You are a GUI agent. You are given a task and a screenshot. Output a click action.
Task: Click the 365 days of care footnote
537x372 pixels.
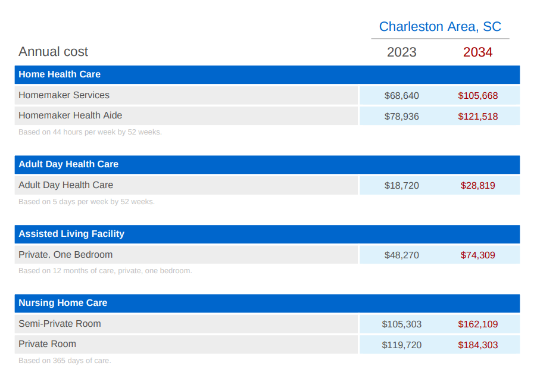tap(65, 361)
